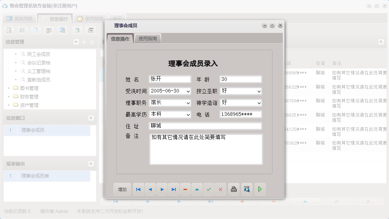Open the 最高学历 dropdown showing 本科
This screenshot has width=389, height=219.
tap(188, 114)
